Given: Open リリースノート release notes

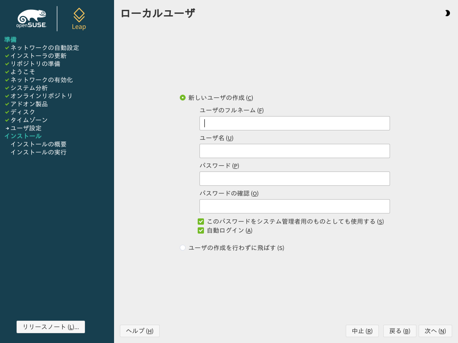Looking at the screenshot, I should 51,327.
